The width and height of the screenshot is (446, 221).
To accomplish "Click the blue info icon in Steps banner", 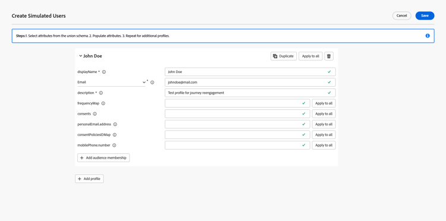I will 428,36.
